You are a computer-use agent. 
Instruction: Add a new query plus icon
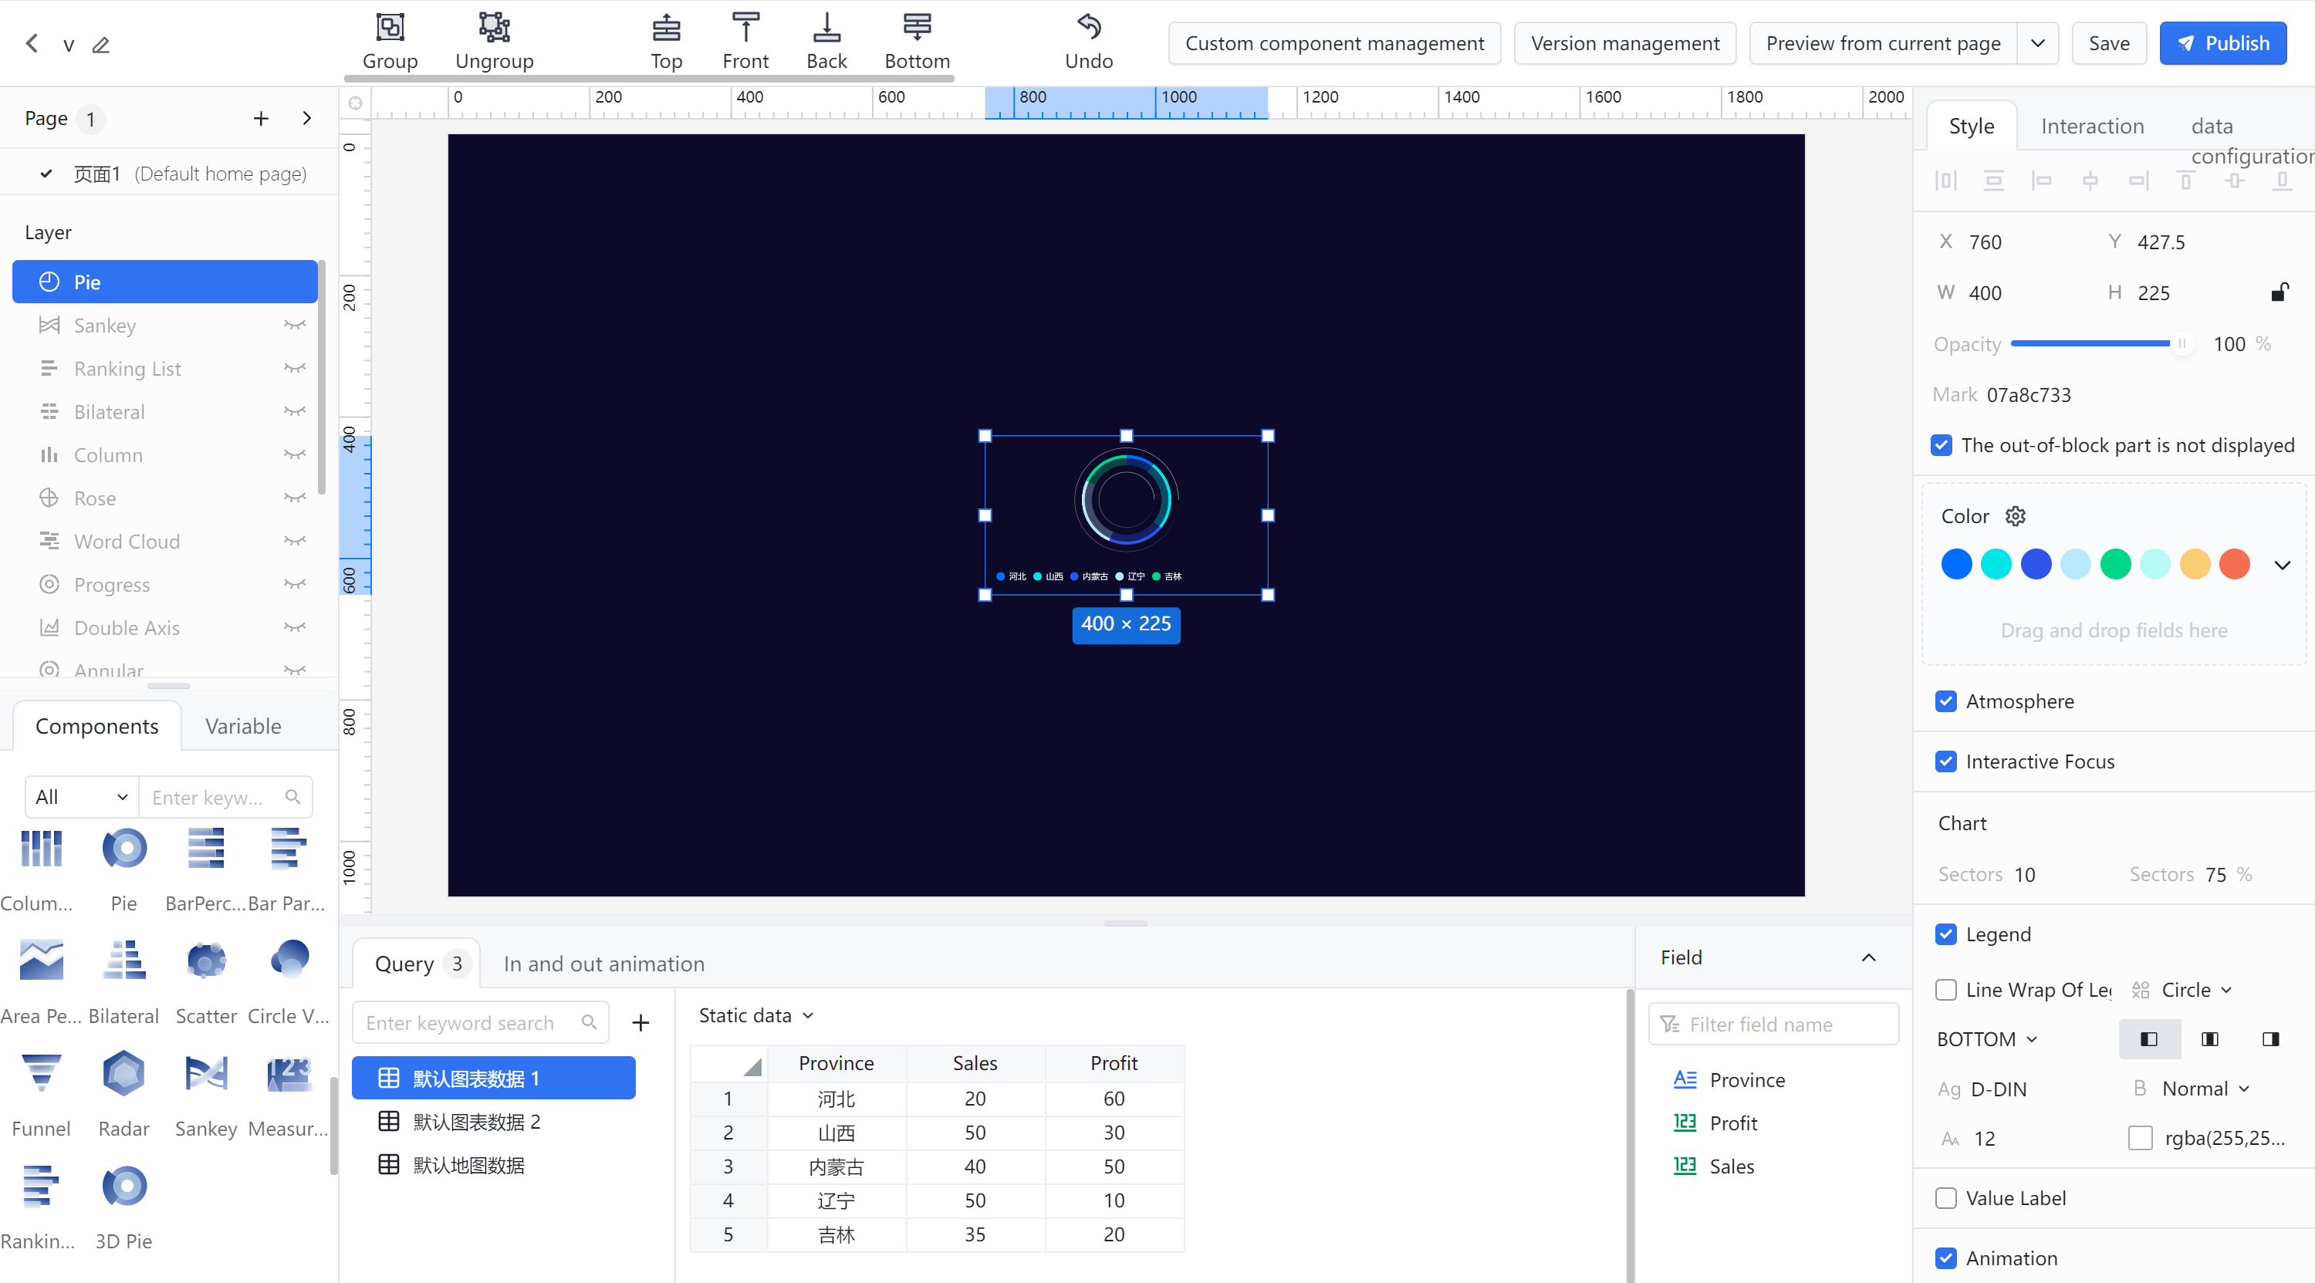click(x=640, y=1022)
